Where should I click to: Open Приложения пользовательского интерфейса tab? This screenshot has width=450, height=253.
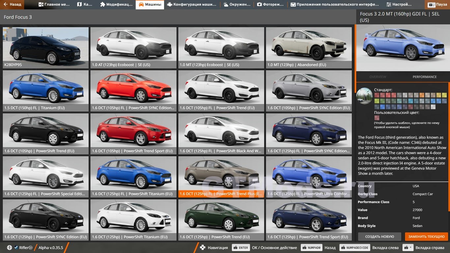coord(335,5)
